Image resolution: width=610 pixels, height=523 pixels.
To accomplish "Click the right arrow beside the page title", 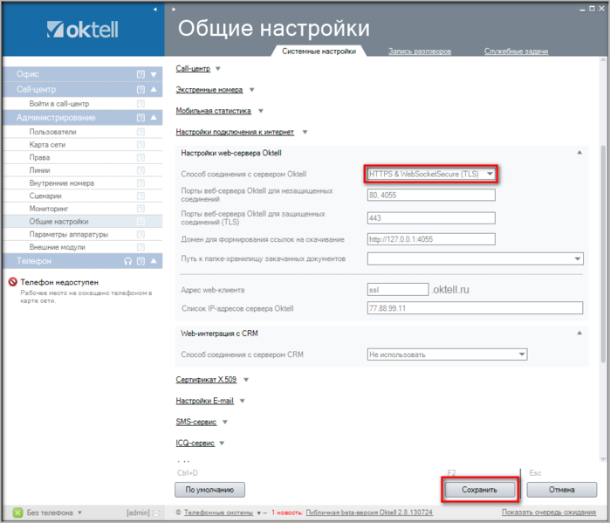I will (x=174, y=9).
